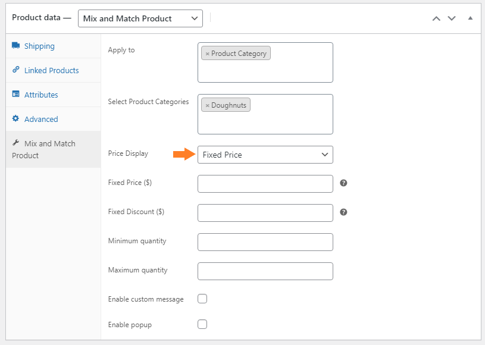
Task: Enable the custom message checkbox
Action: (202, 299)
